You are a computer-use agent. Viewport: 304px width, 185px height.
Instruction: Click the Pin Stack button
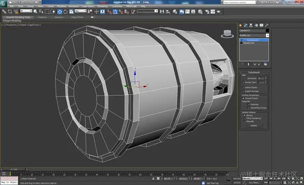click(x=242, y=64)
